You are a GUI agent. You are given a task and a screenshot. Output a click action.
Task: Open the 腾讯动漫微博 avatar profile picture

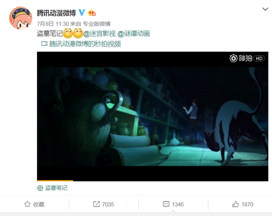click(x=21, y=18)
